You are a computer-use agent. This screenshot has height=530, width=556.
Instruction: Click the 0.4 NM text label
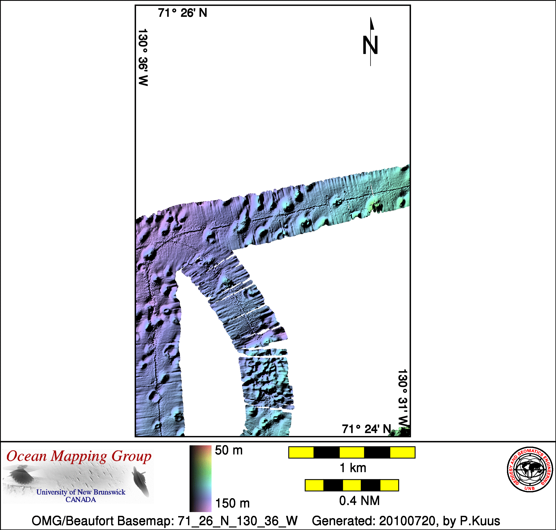(359, 501)
